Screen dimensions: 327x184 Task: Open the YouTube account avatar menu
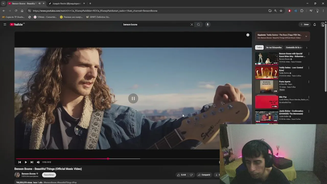tap(323, 25)
